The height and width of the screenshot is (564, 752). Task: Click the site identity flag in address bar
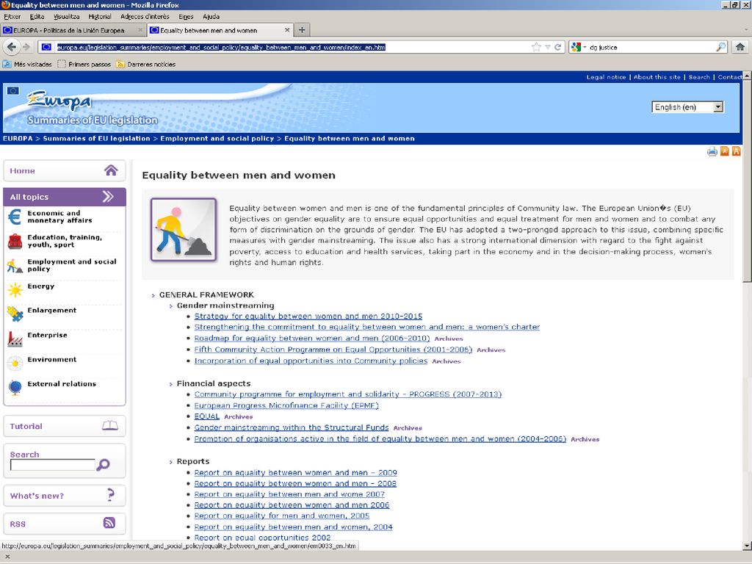46,47
